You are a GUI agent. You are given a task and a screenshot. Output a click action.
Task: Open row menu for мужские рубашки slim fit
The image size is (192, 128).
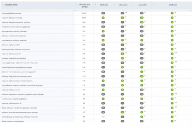point(72,103)
